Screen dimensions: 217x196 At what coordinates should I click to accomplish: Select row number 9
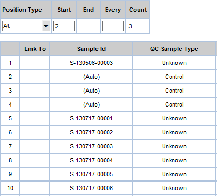pyautogui.click(x=10, y=174)
